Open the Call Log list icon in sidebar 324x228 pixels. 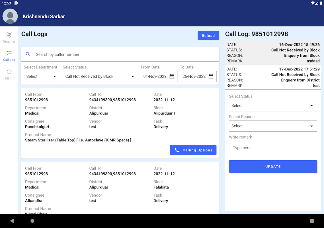point(9,53)
